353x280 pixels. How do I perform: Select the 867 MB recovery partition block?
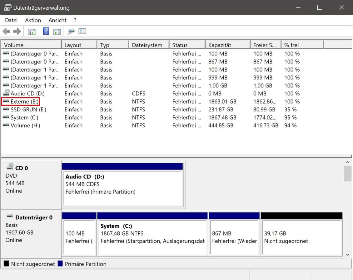234,234
